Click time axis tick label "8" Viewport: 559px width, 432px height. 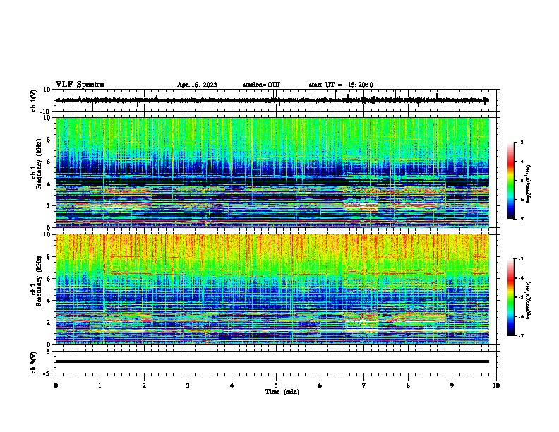[x=408, y=385]
